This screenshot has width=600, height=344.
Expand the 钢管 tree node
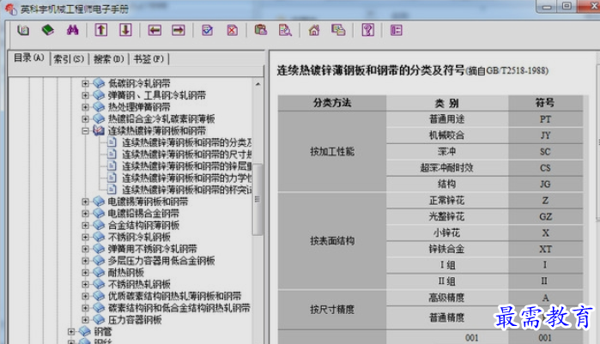tap(71, 331)
